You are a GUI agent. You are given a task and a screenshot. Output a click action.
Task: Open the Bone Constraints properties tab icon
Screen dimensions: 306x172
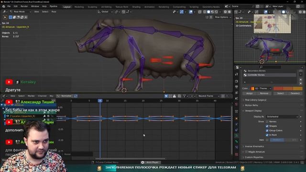237,147
